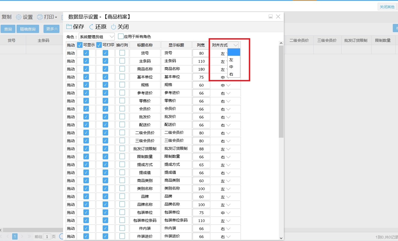Close dialog with the X icon
This screenshot has width=398, height=241.
[x=278, y=17]
